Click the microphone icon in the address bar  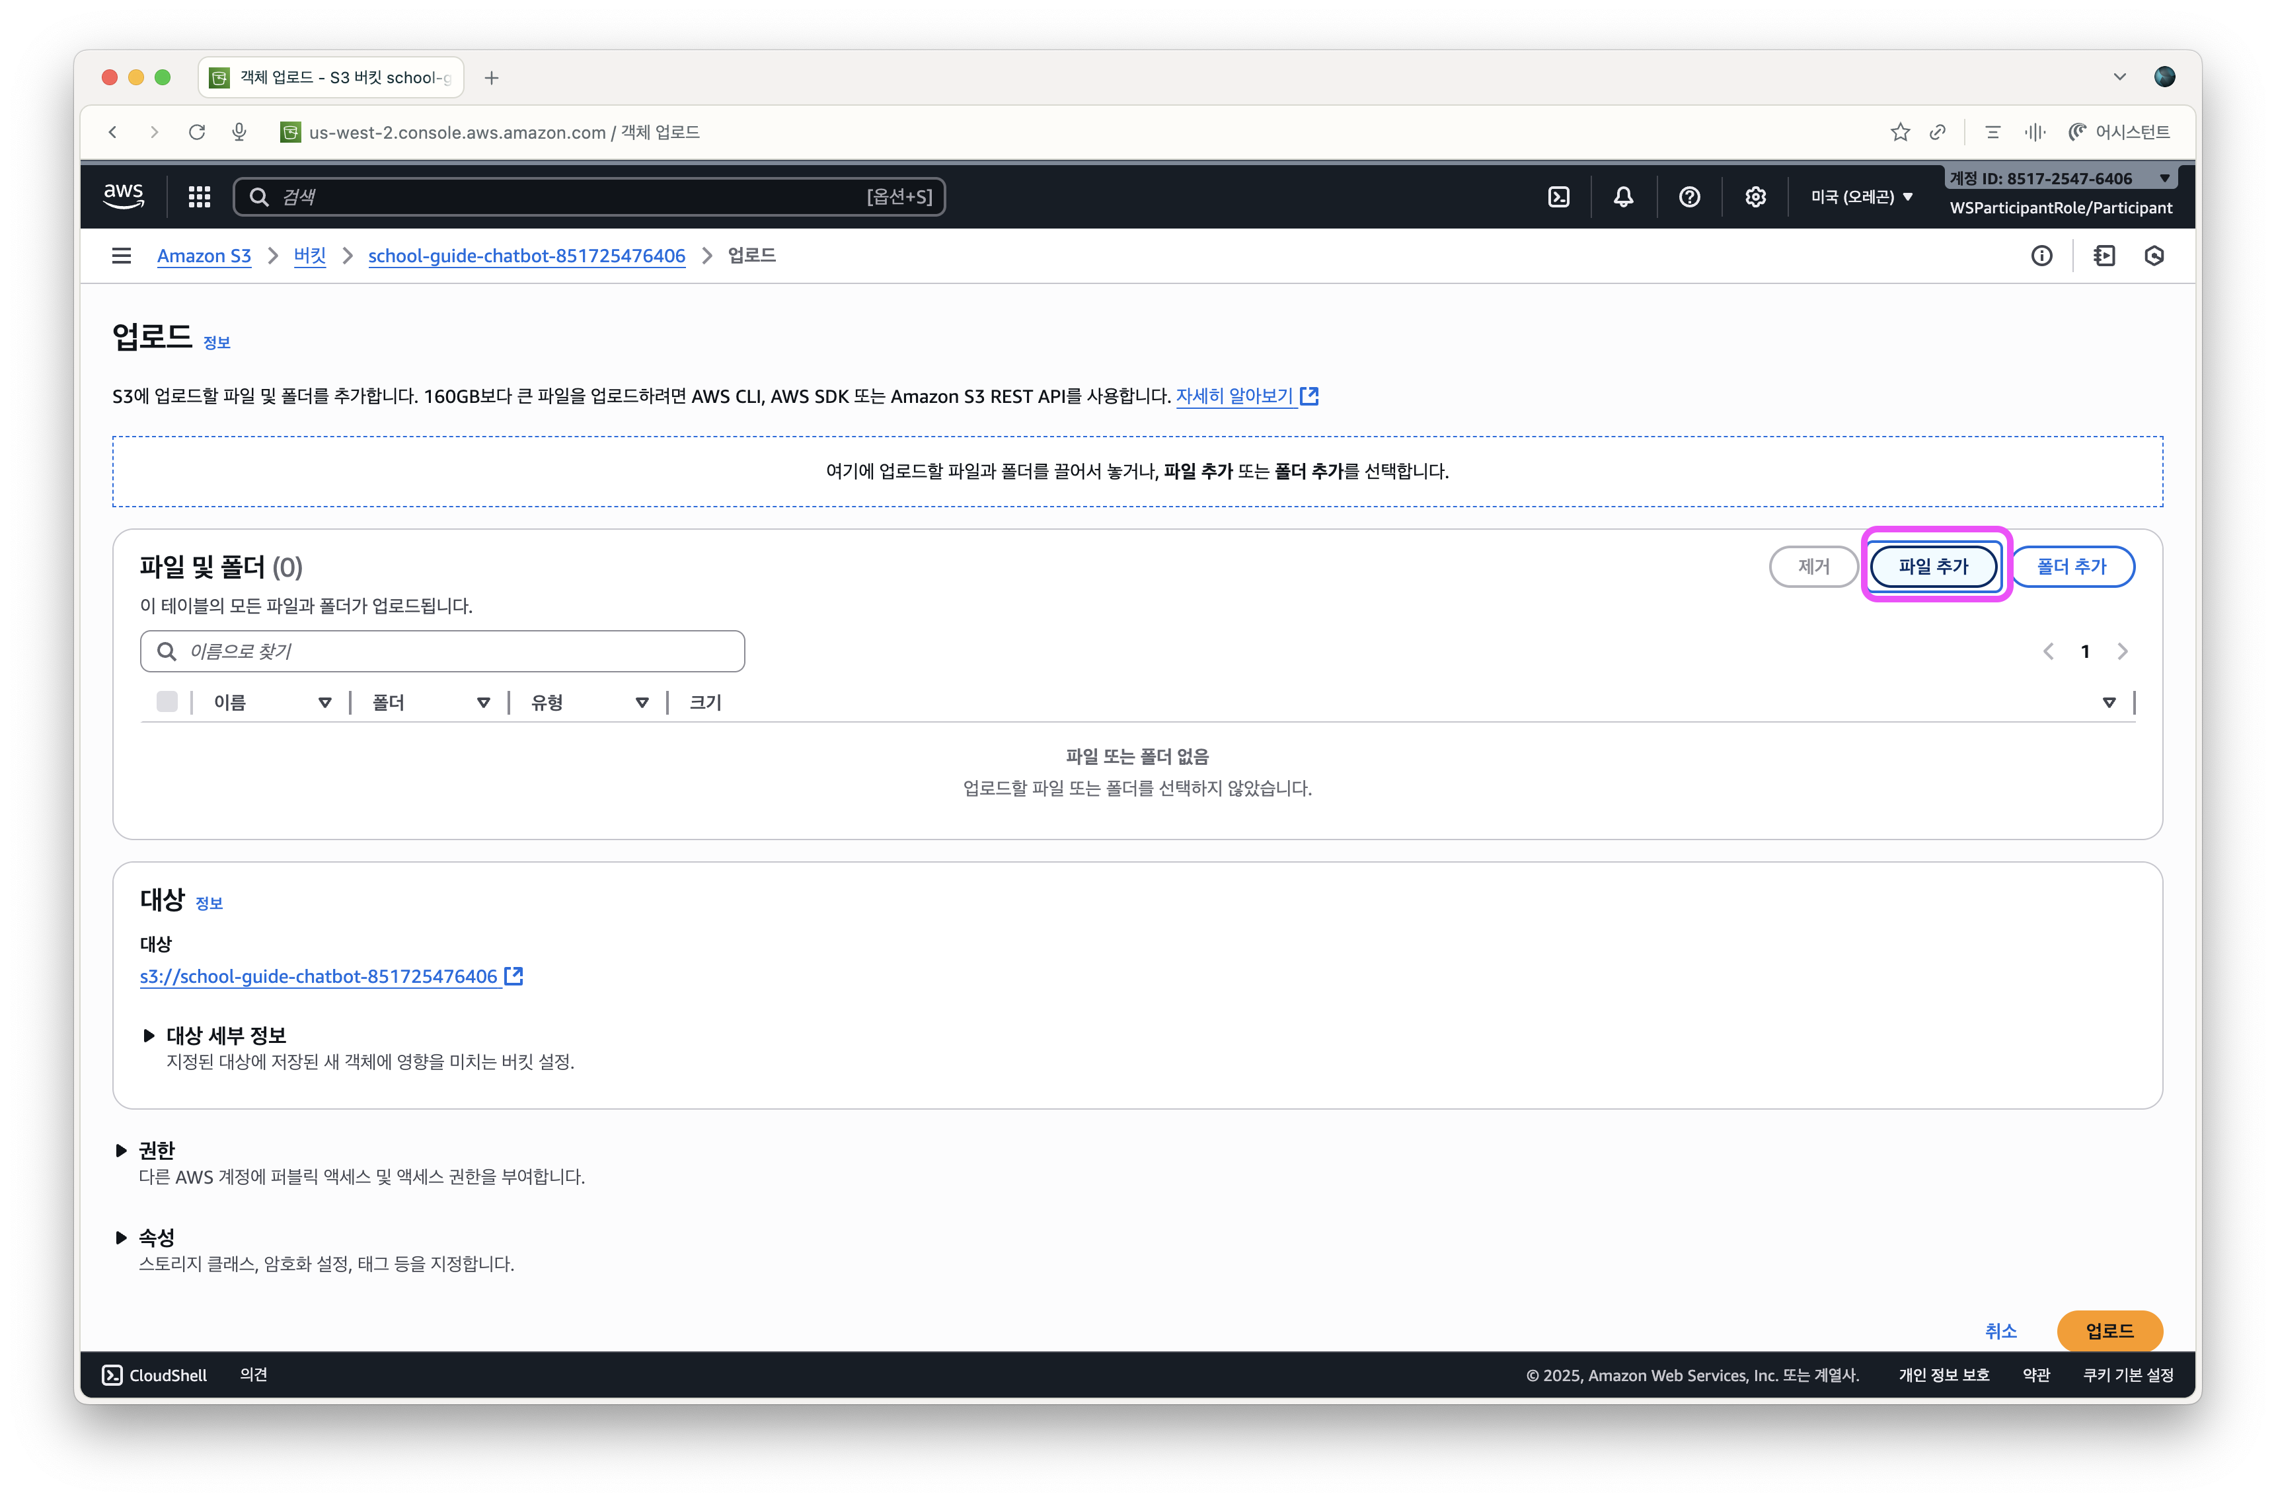(x=240, y=132)
